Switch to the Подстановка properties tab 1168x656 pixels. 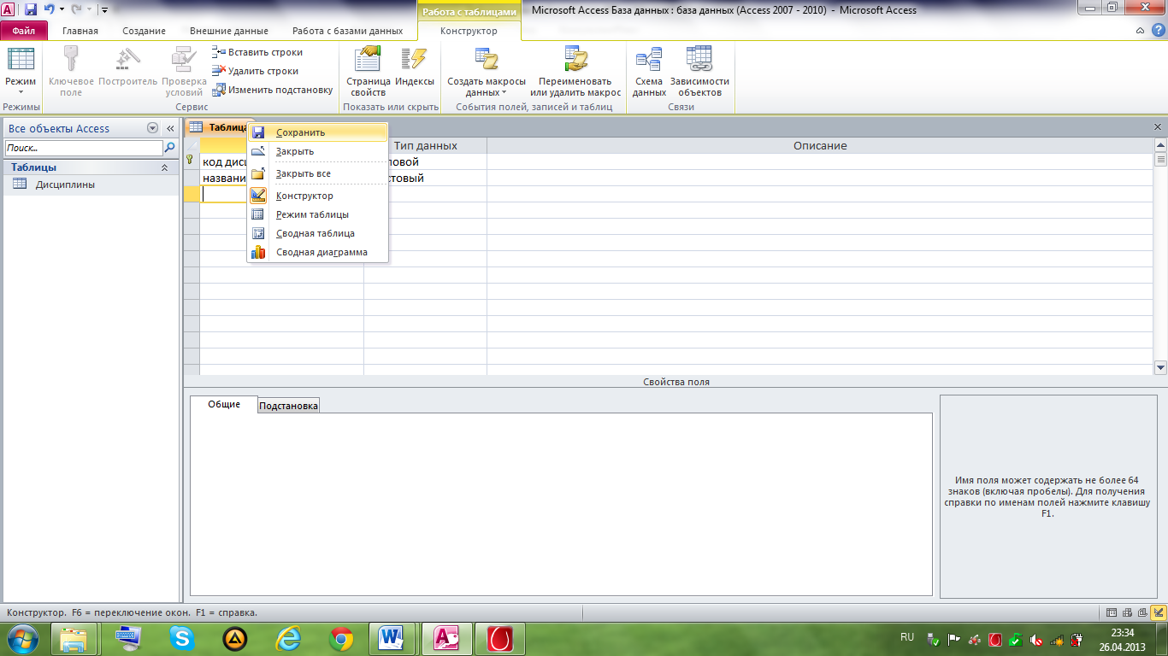tap(289, 406)
